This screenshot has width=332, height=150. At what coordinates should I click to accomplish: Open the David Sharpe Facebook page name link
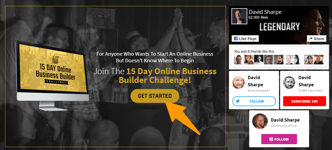[264, 12]
